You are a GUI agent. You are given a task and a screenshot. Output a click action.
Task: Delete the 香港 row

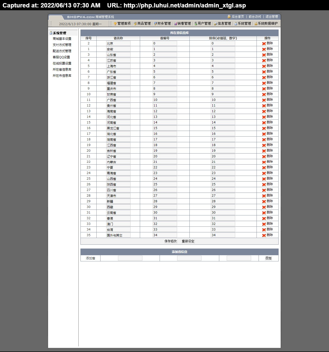pyautogui.click(x=267, y=218)
